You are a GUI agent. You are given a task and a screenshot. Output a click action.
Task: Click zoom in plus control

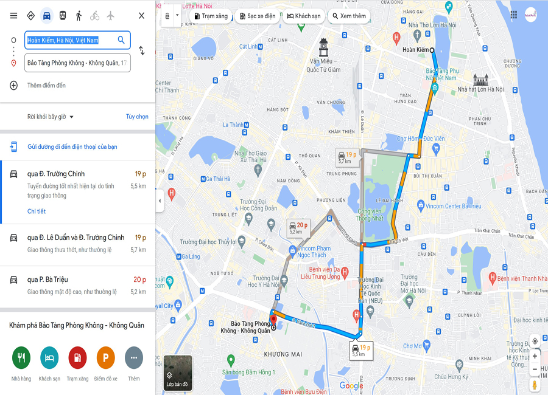point(535,356)
